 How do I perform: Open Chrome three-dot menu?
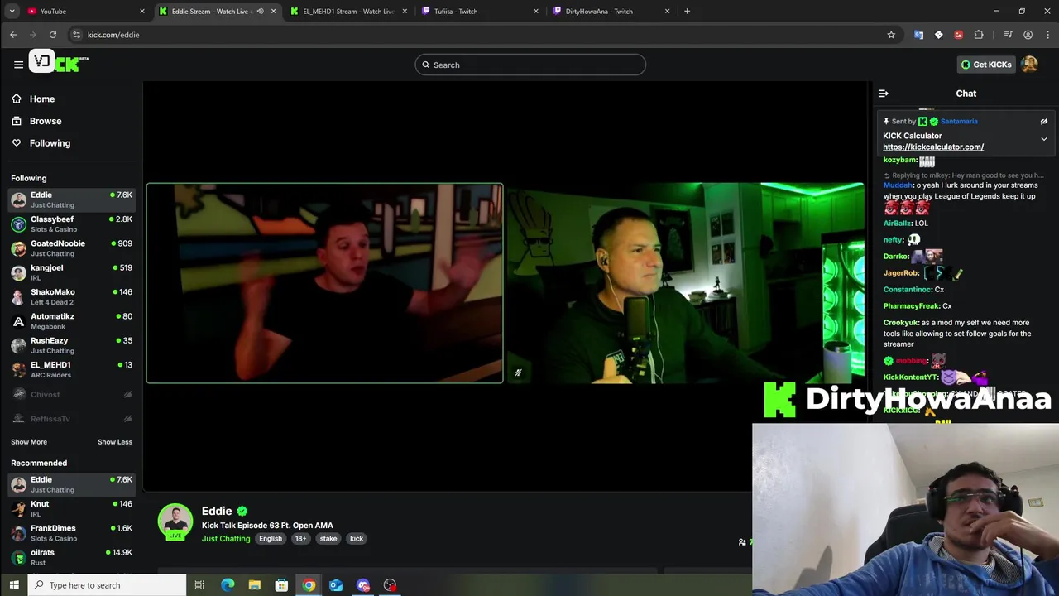1046,35
